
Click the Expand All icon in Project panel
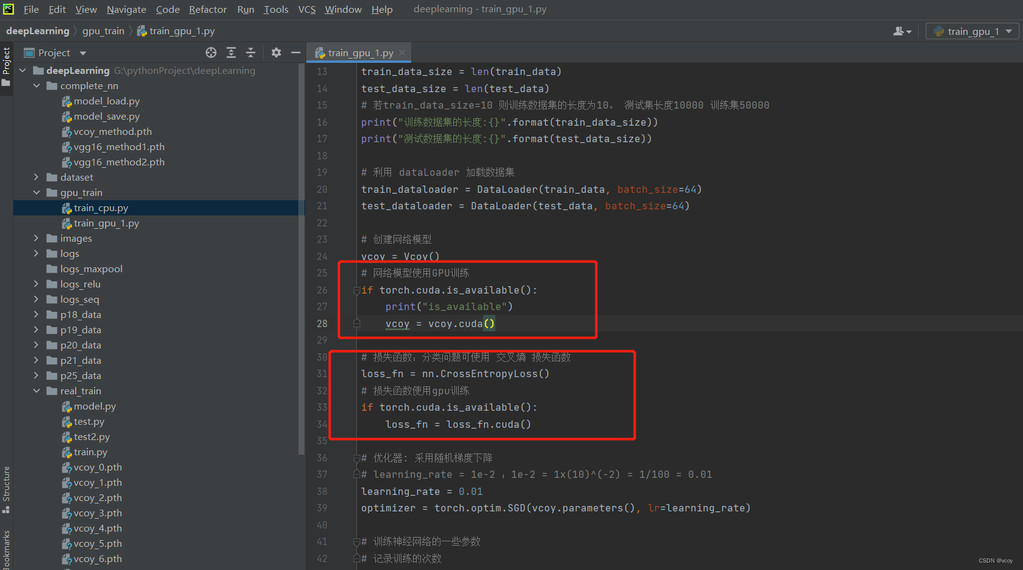[x=231, y=52]
